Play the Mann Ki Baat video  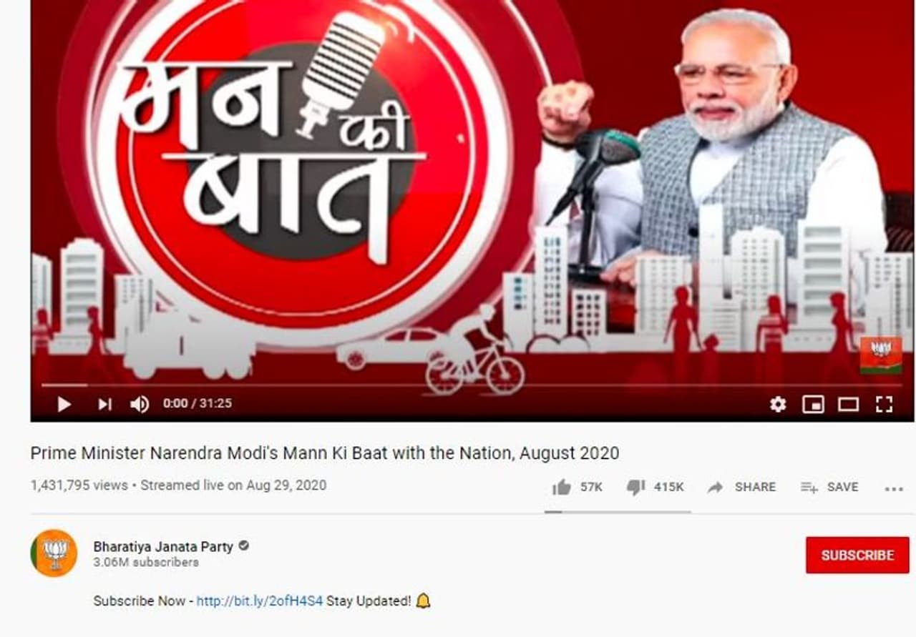click(64, 404)
